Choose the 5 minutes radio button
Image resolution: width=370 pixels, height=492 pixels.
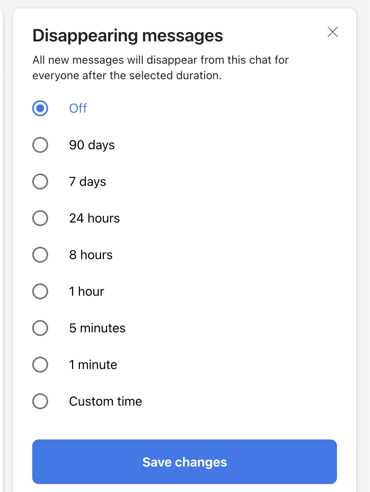(40, 328)
